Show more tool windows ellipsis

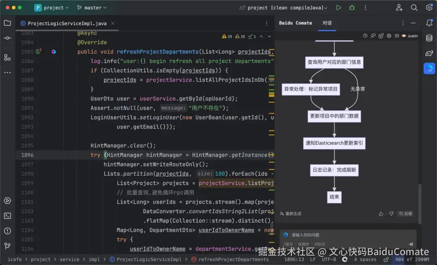[8, 73]
